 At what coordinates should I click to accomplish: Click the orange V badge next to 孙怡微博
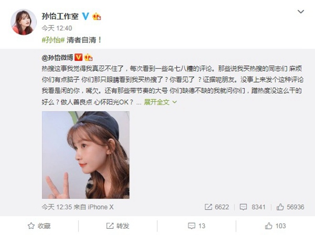[78, 57]
